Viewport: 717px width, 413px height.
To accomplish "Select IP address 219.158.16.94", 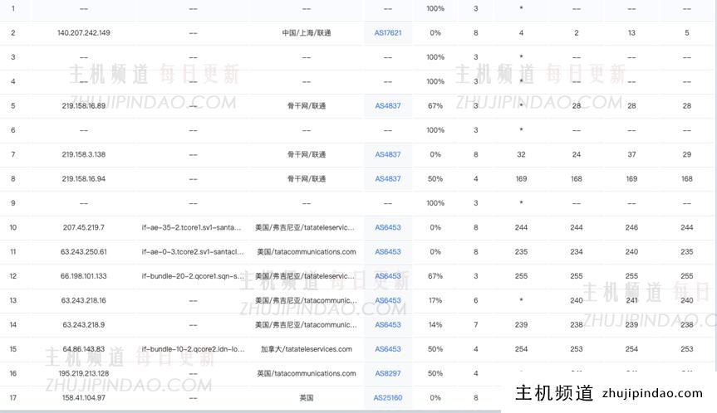I will [84, 179].
